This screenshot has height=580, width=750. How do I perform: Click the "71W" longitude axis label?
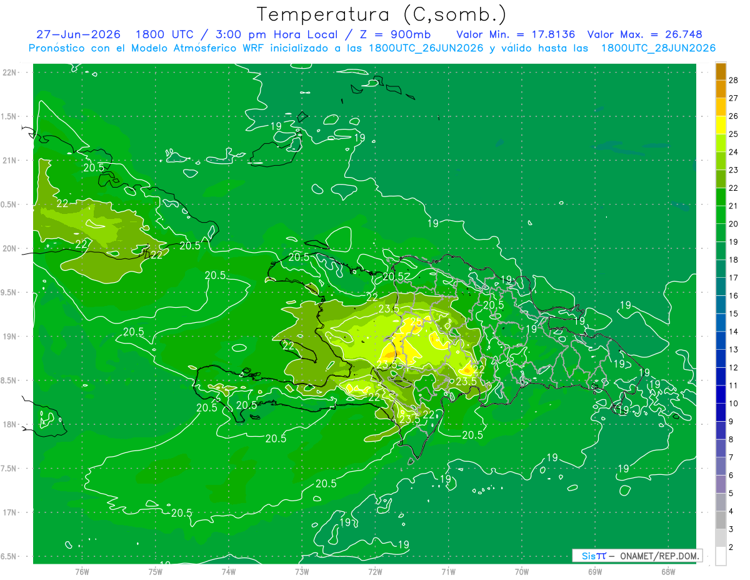pyautogui.click(x=448, y=571)
